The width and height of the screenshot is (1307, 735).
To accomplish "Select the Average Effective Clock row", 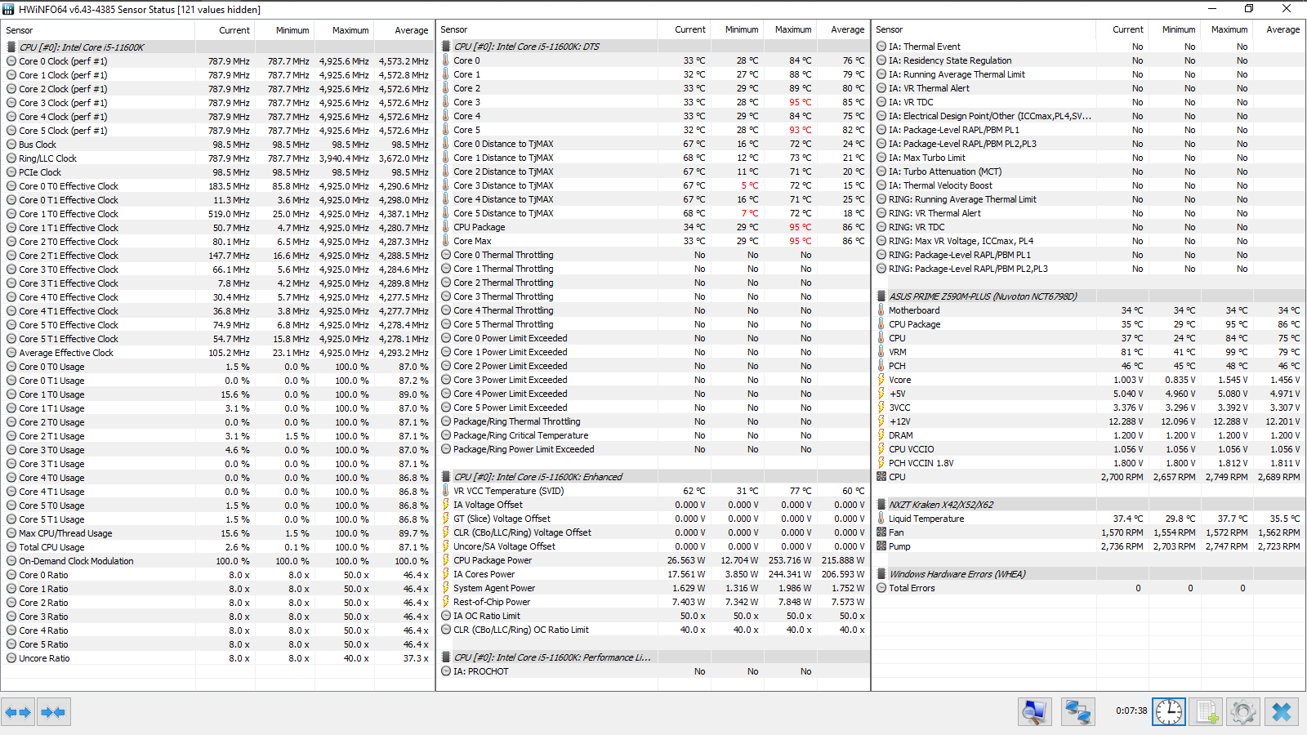I will pyautogui.click(x=217, y=353).
